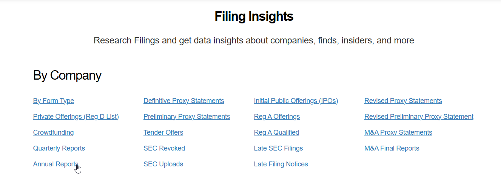Go to Quarterly Reports
501x183 pixels.
tap(59, 148)
